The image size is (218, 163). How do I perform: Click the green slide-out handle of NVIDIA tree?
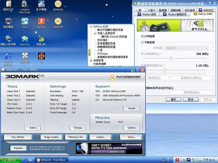click(89, 53)
